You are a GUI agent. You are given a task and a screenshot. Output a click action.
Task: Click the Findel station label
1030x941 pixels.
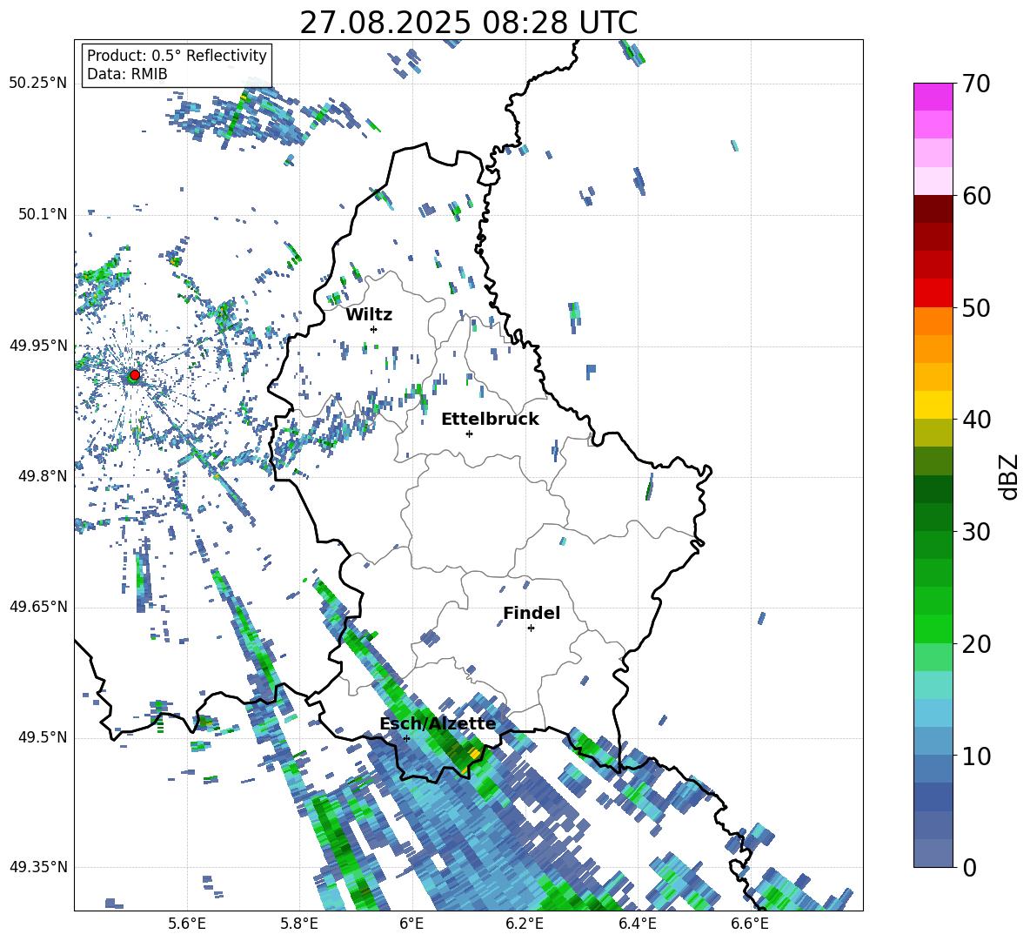532,613
